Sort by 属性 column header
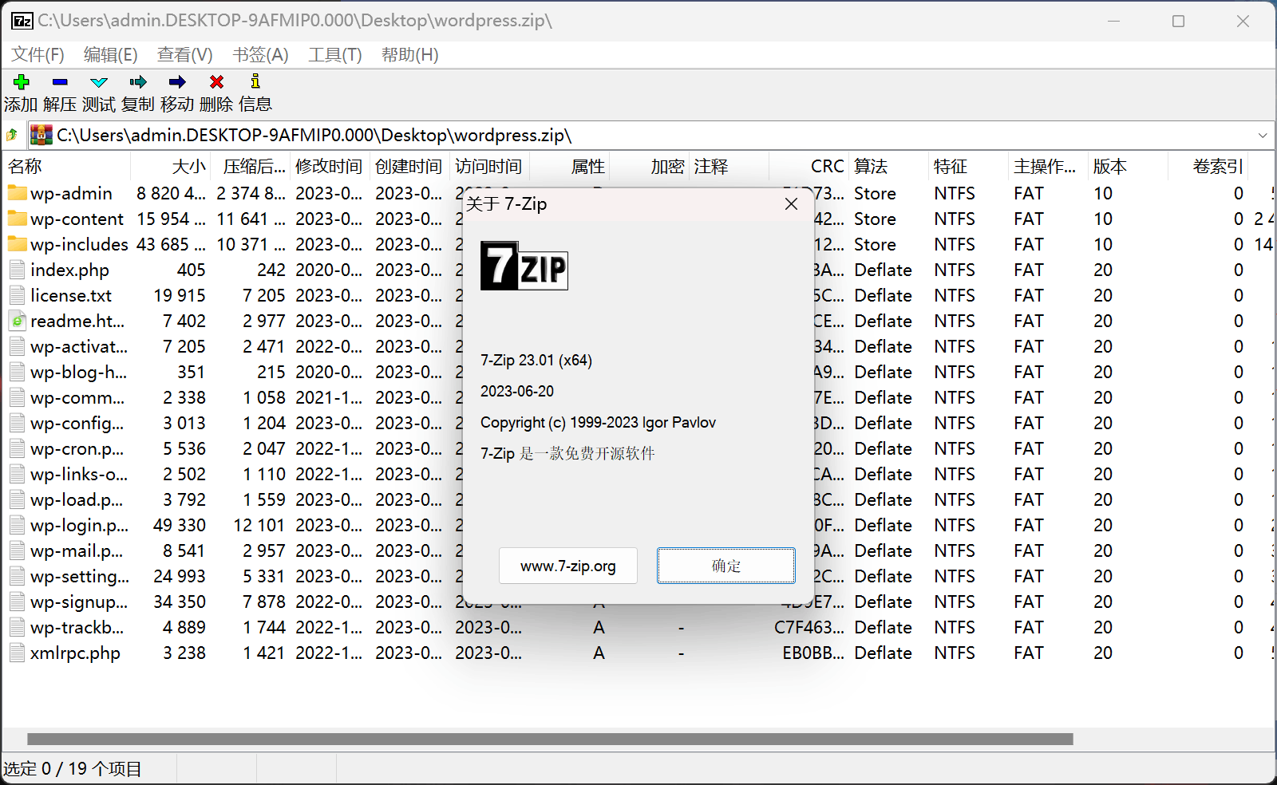This screenshot has height=785, width=1277. [x=570, y=166]
